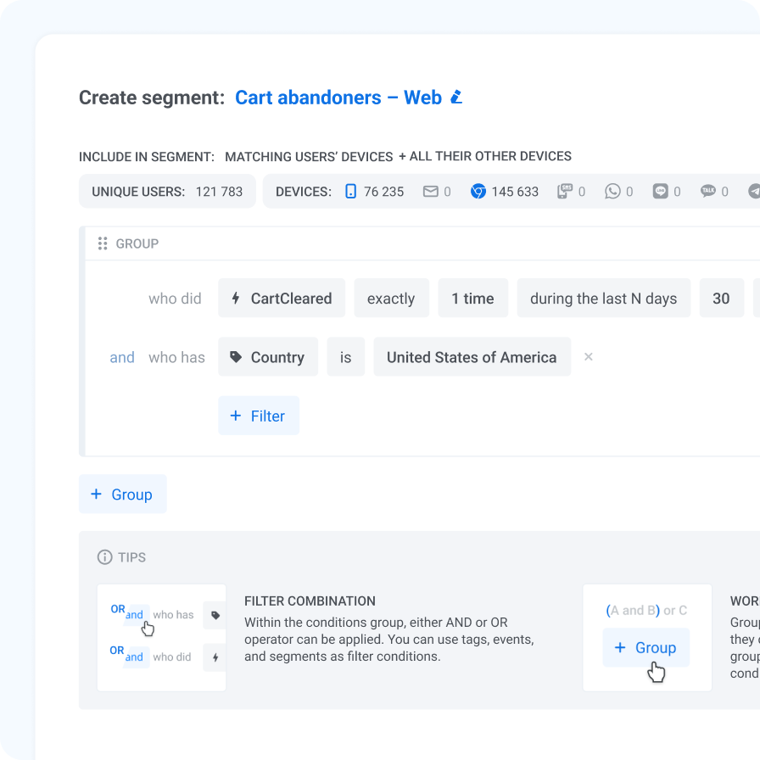
Task: Click the 'DEVICES:' label
Action: [x=304, y=192]
